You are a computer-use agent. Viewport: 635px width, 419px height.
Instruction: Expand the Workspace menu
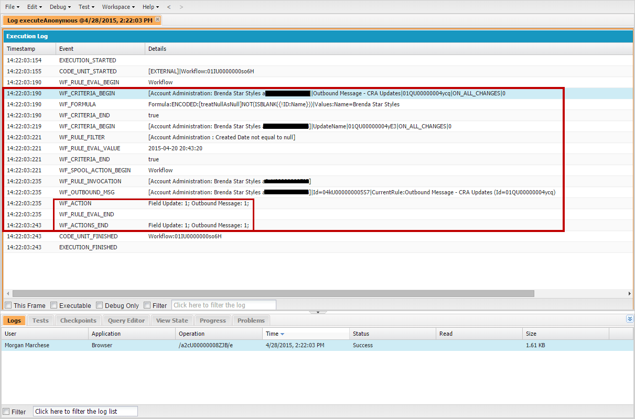tap(119, 7)
